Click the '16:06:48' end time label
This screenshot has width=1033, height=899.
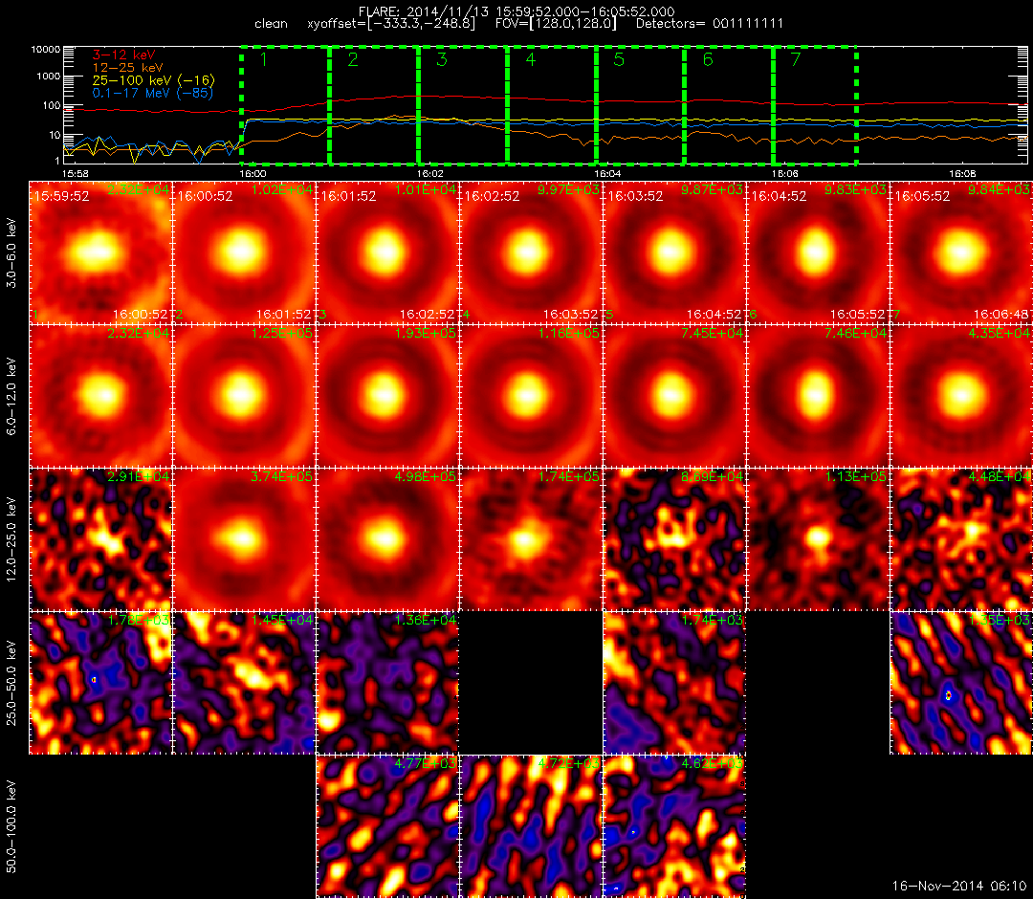1000,315
